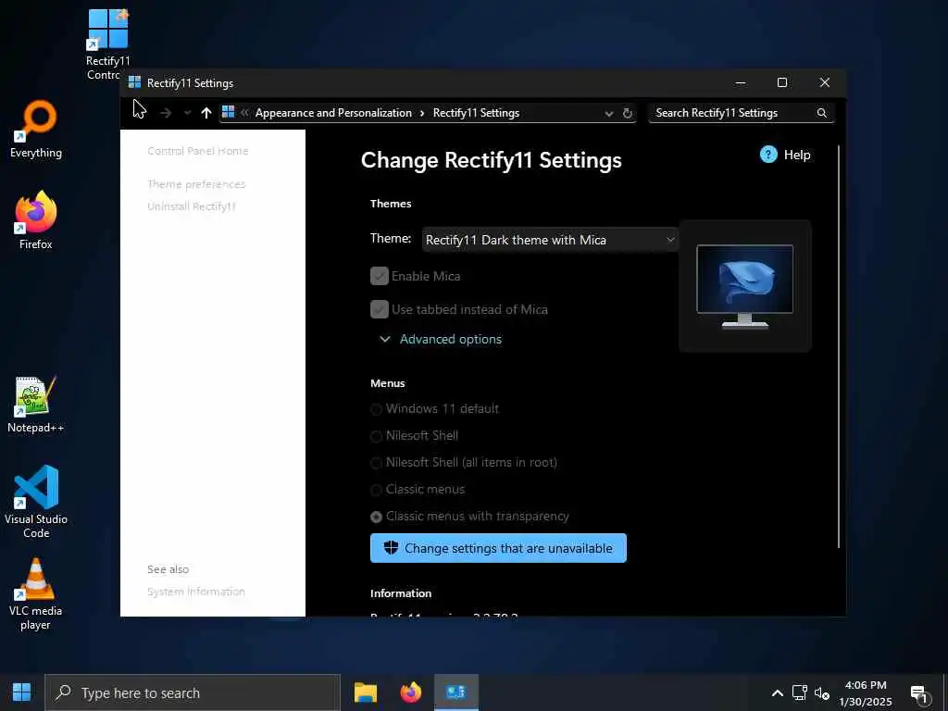Open the notification center icon
This screenshot has height=711, width=948.
pos(919,693)
